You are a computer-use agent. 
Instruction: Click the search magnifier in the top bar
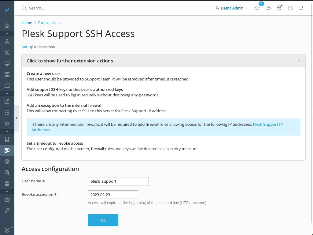click(24, 8)
